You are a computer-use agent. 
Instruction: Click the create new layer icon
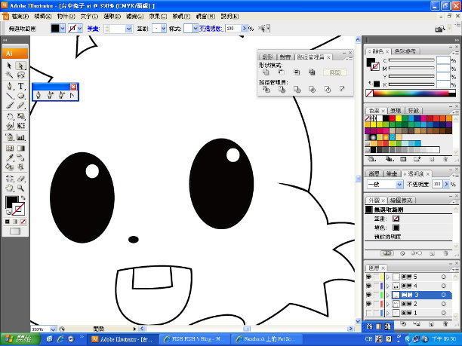tap(431, 324)
